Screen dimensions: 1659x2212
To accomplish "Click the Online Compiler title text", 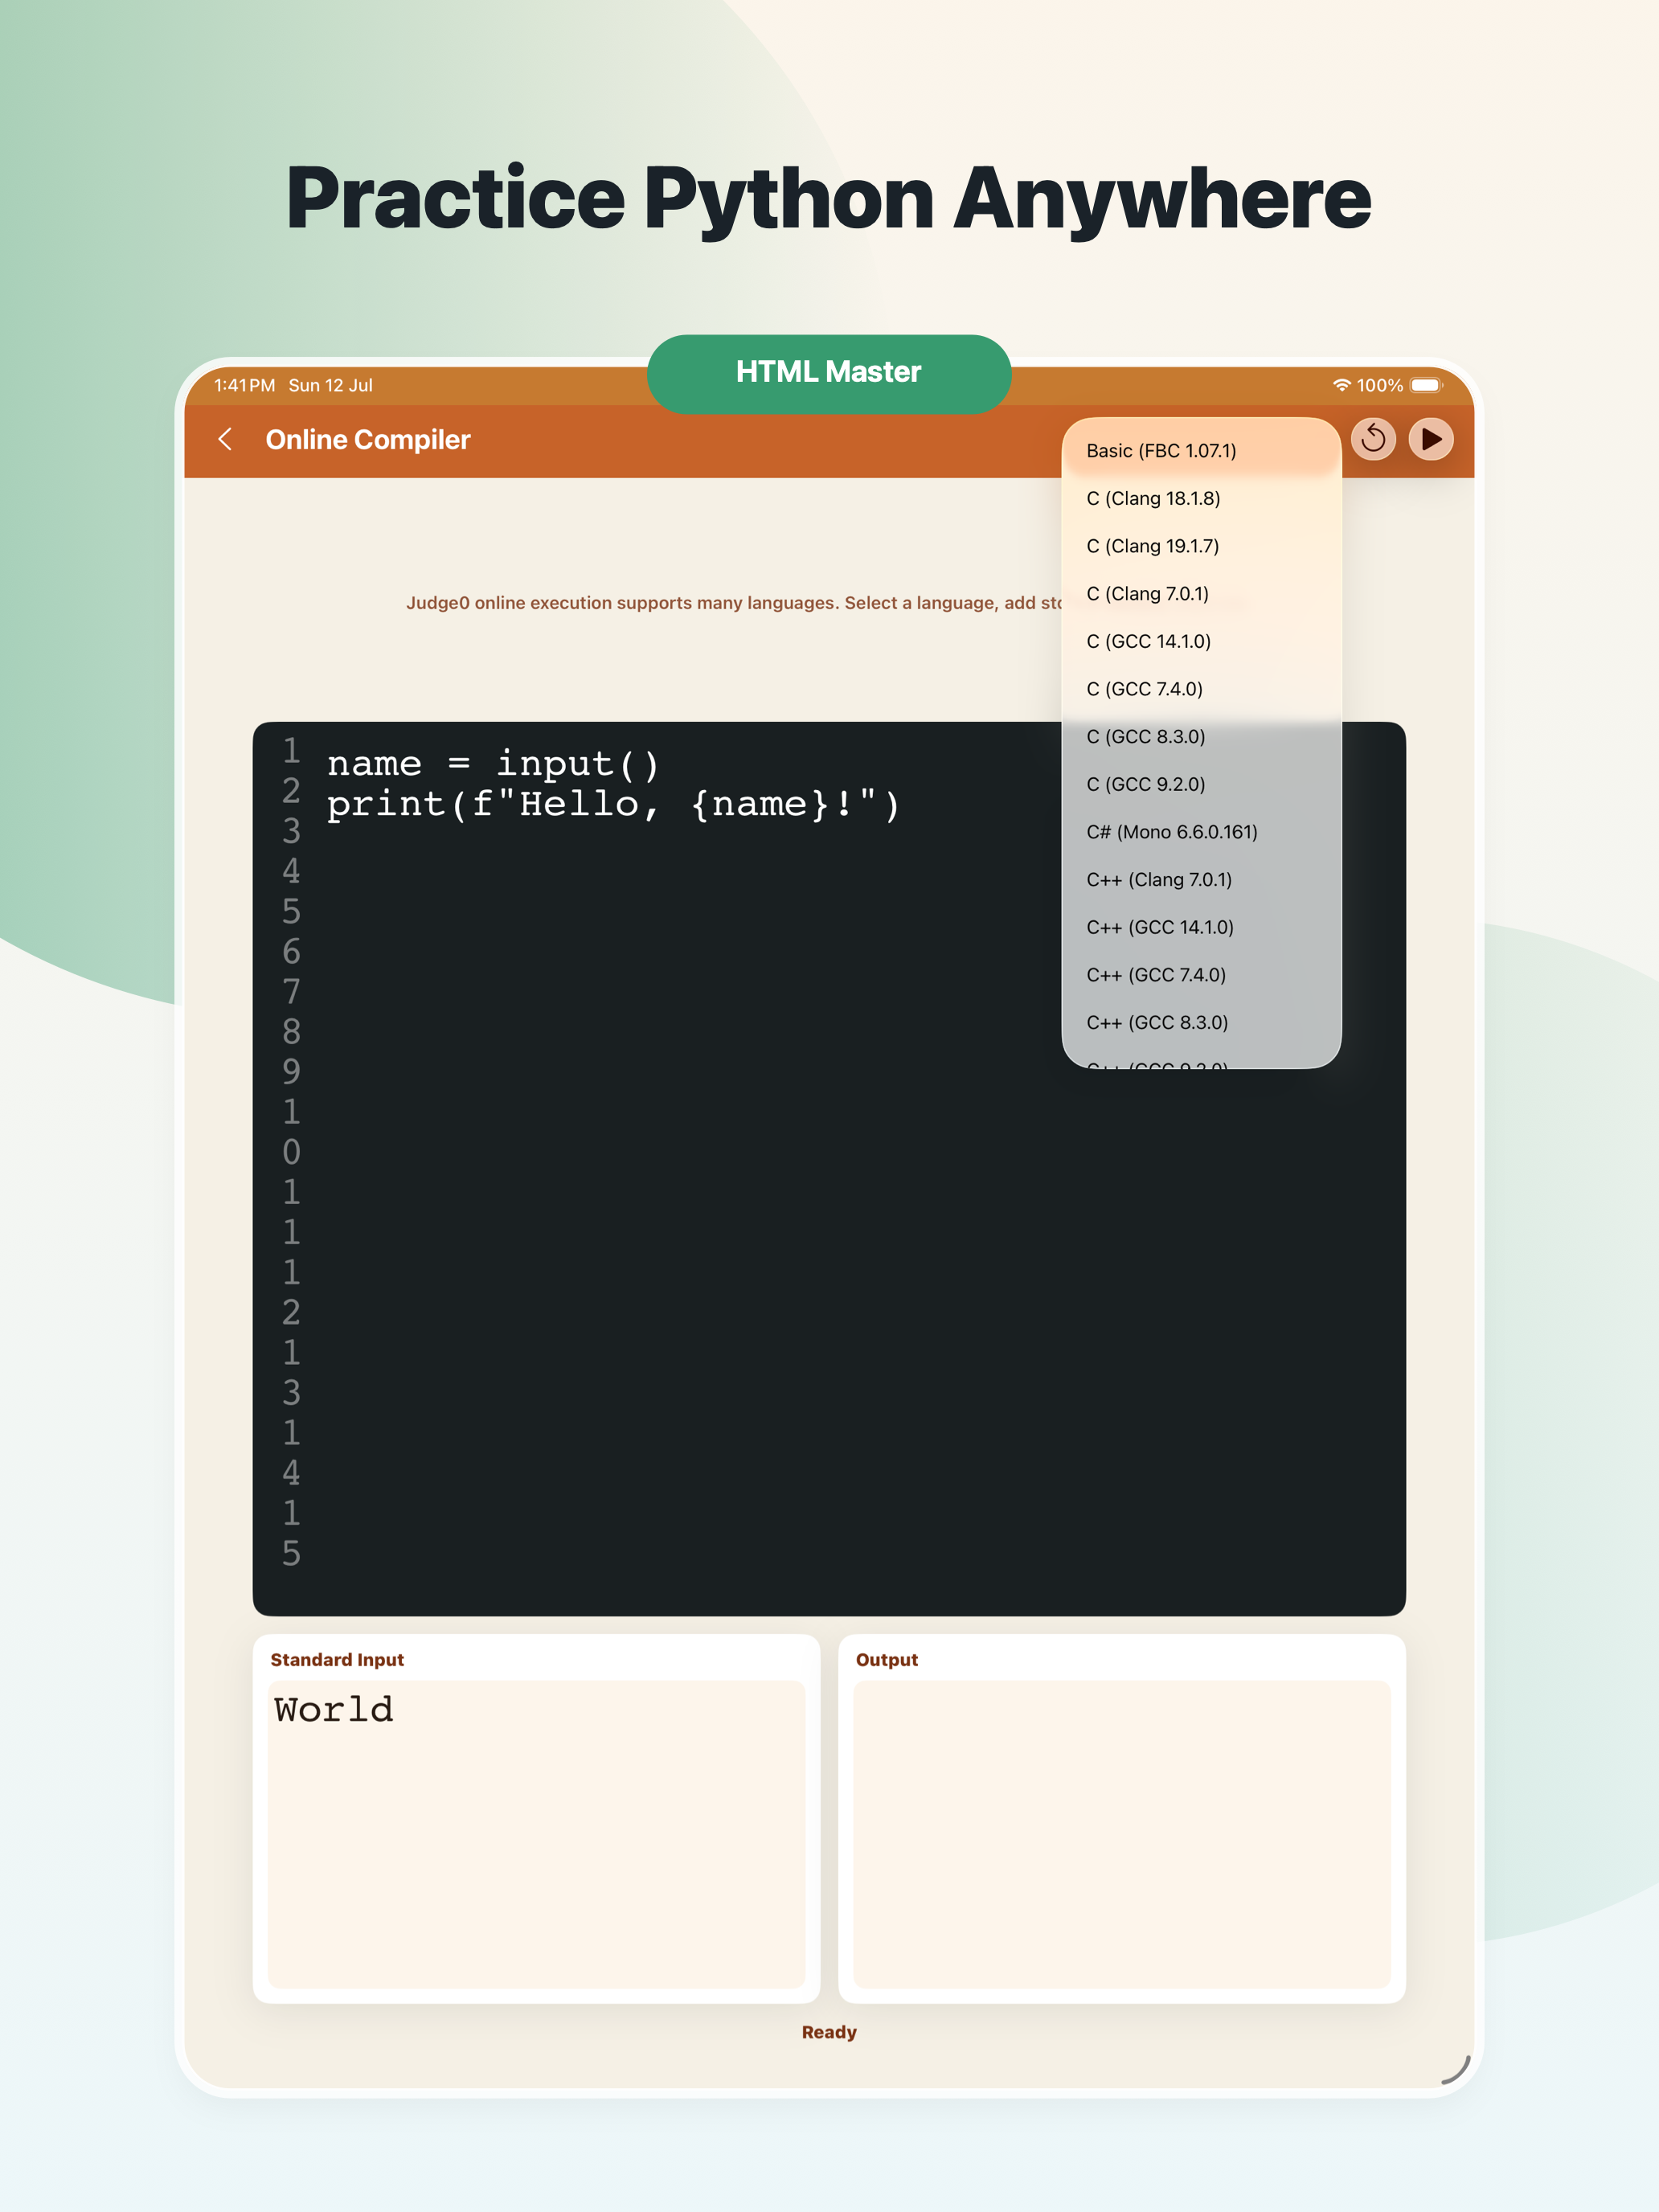I will [x=368, y=440].
